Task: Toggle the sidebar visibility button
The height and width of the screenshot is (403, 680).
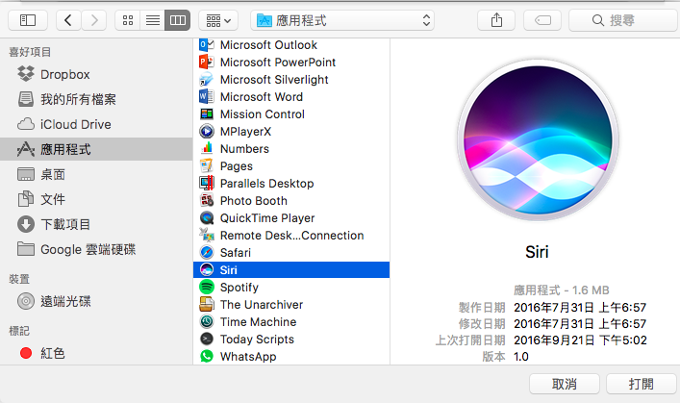Action: tap(28, 20)
